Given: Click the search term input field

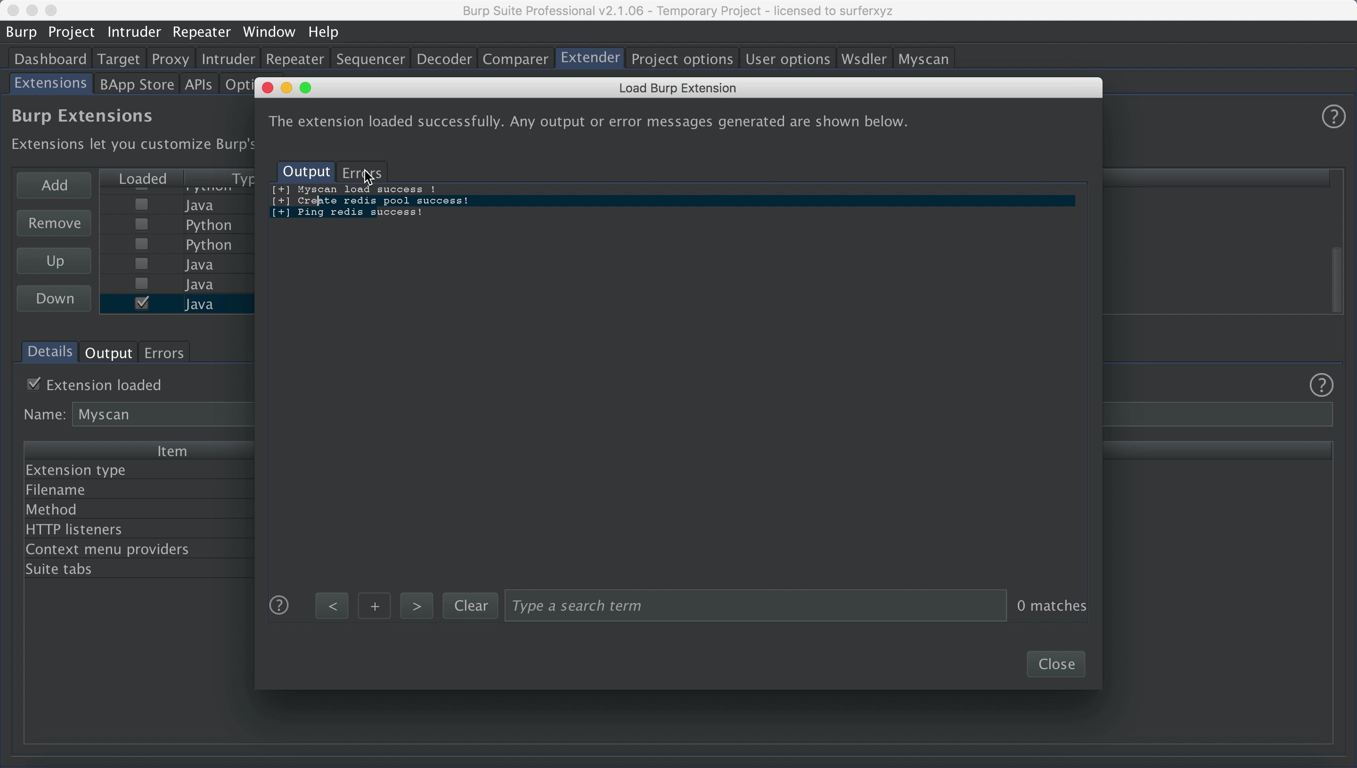Looking at the screenshot, I should click(755, 606).
